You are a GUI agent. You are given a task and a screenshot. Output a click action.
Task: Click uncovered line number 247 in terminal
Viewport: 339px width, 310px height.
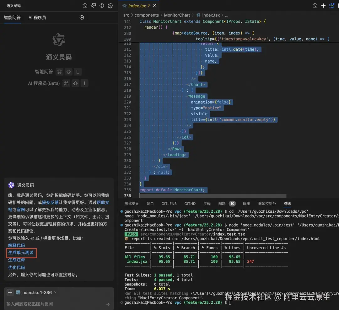[250, 262]
